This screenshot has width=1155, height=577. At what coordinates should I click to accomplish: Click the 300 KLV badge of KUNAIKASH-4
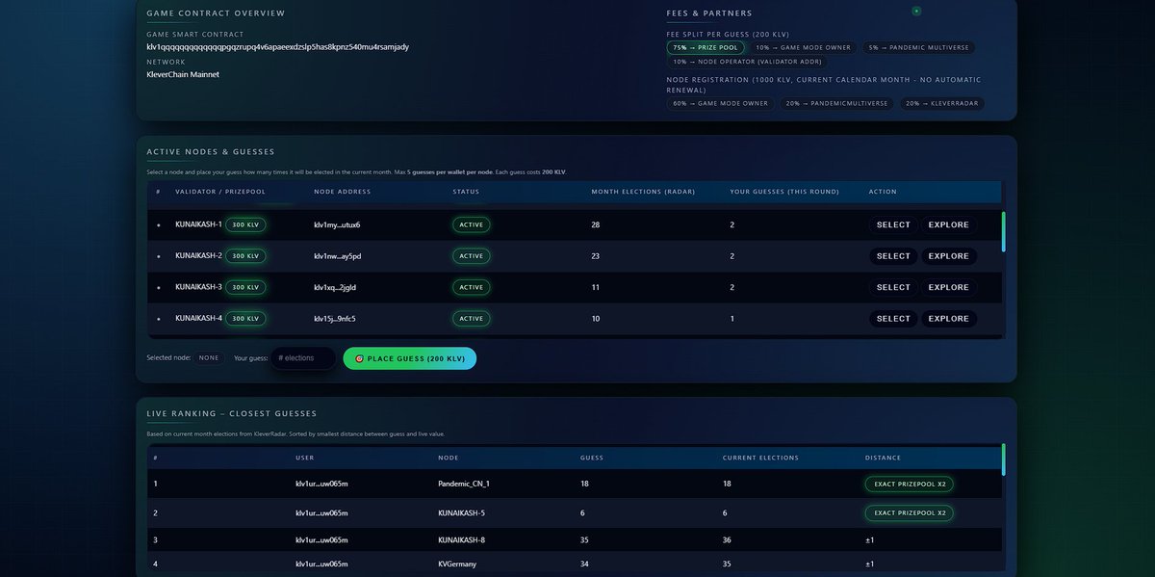(245, 318)
